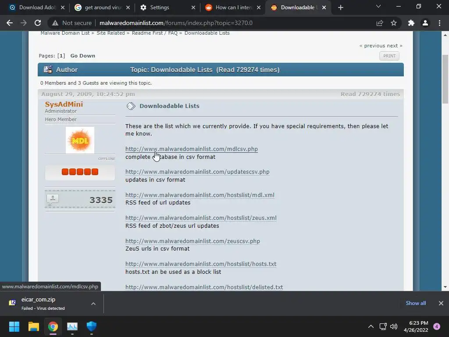
Task: Close the Settings tab
Action: [x=193, y=7]
